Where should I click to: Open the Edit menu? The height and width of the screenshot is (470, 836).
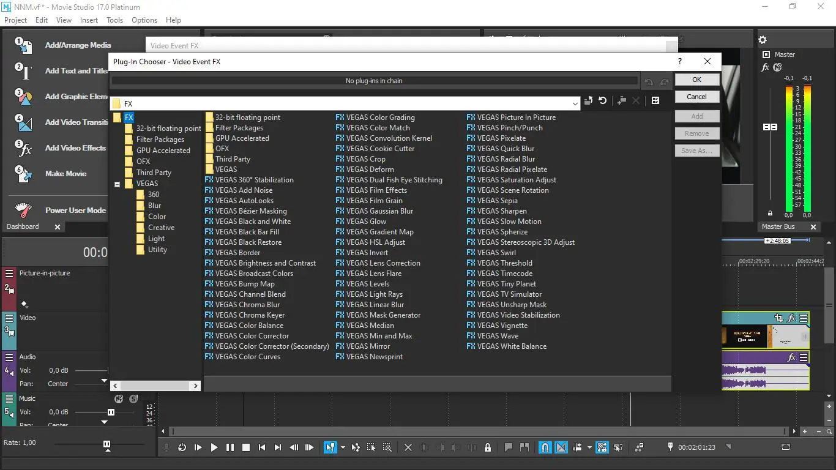point(42,20)
